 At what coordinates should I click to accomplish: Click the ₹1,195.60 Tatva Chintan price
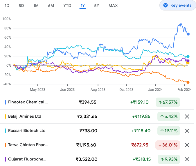86,145
